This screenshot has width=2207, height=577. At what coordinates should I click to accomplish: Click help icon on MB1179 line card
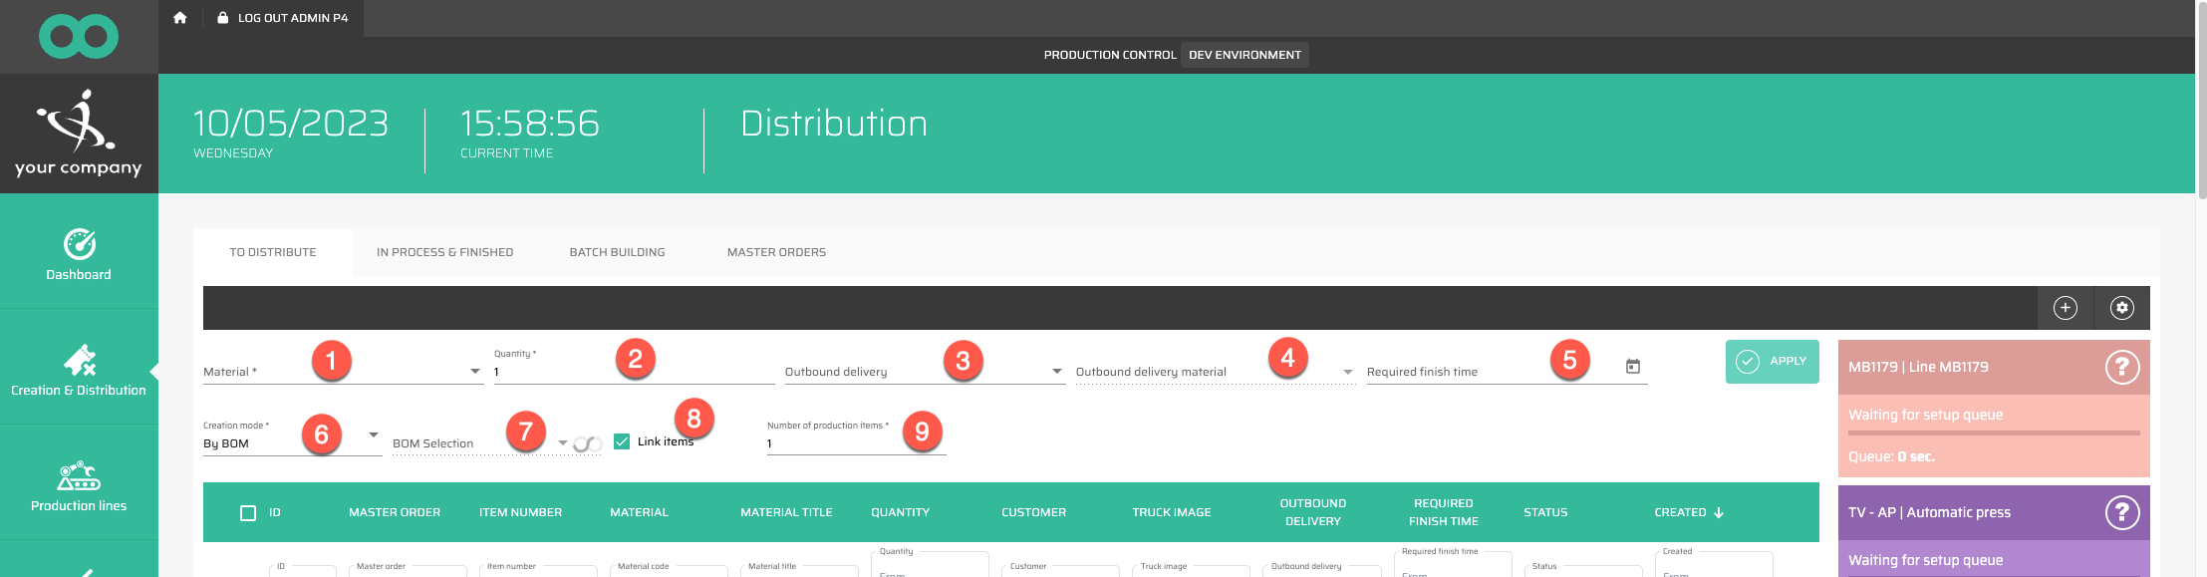tap(2121, 368)
